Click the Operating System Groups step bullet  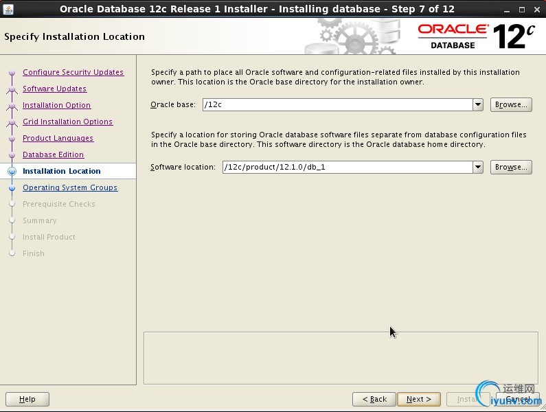(12, 187)
